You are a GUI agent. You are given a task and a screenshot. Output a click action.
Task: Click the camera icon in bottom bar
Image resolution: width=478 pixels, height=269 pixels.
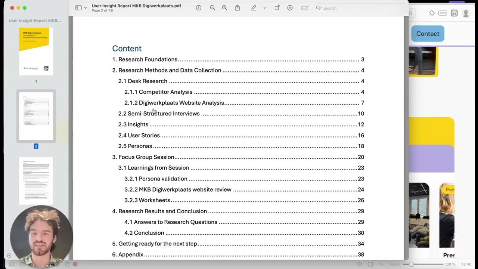pos(359,264)
